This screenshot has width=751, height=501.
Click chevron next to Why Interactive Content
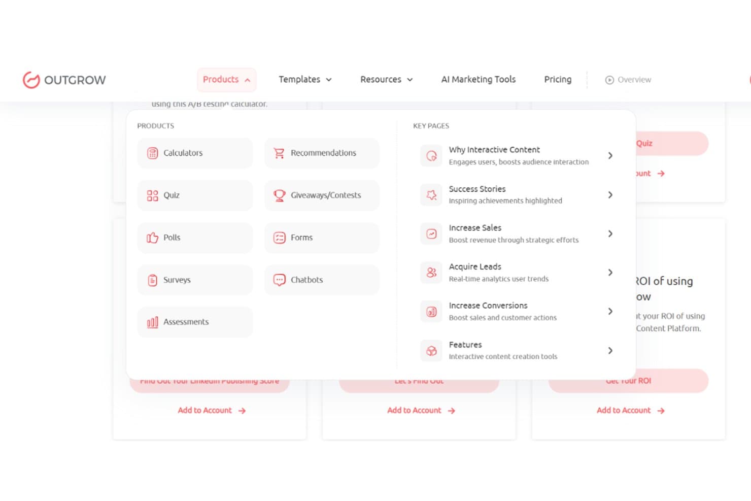(x=610, y=156)
